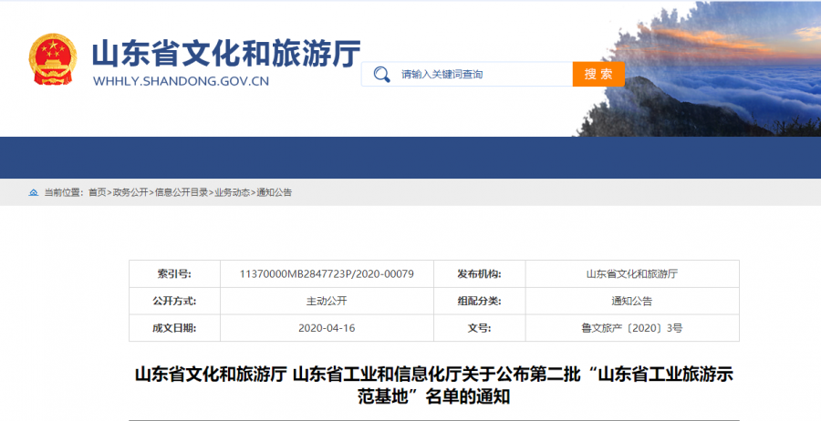Viewport: 821px width, 421px height.
Task: Click the mountain sea-of-clouds banner image
Action: (x=699, y=68)
